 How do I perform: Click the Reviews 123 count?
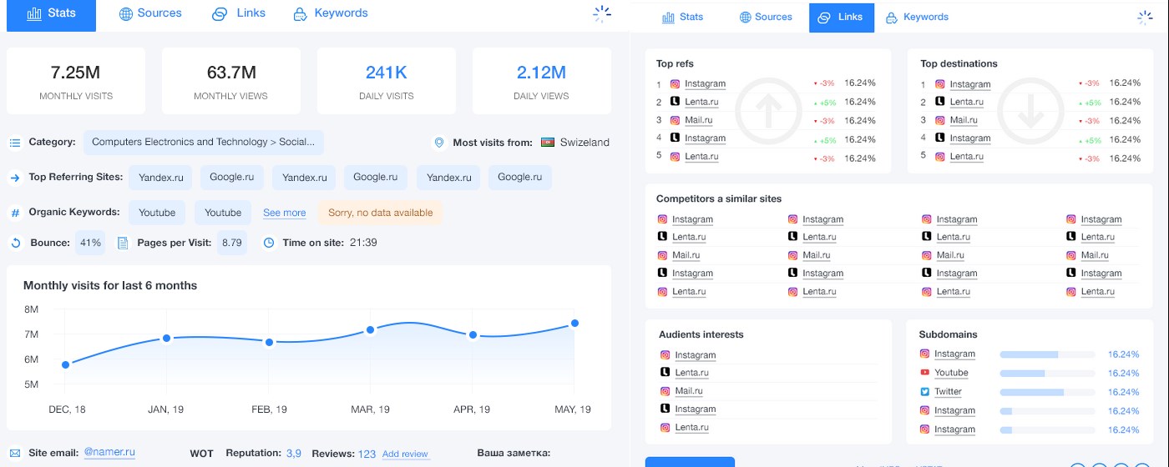pyautogui.click(x=367, y=454)
